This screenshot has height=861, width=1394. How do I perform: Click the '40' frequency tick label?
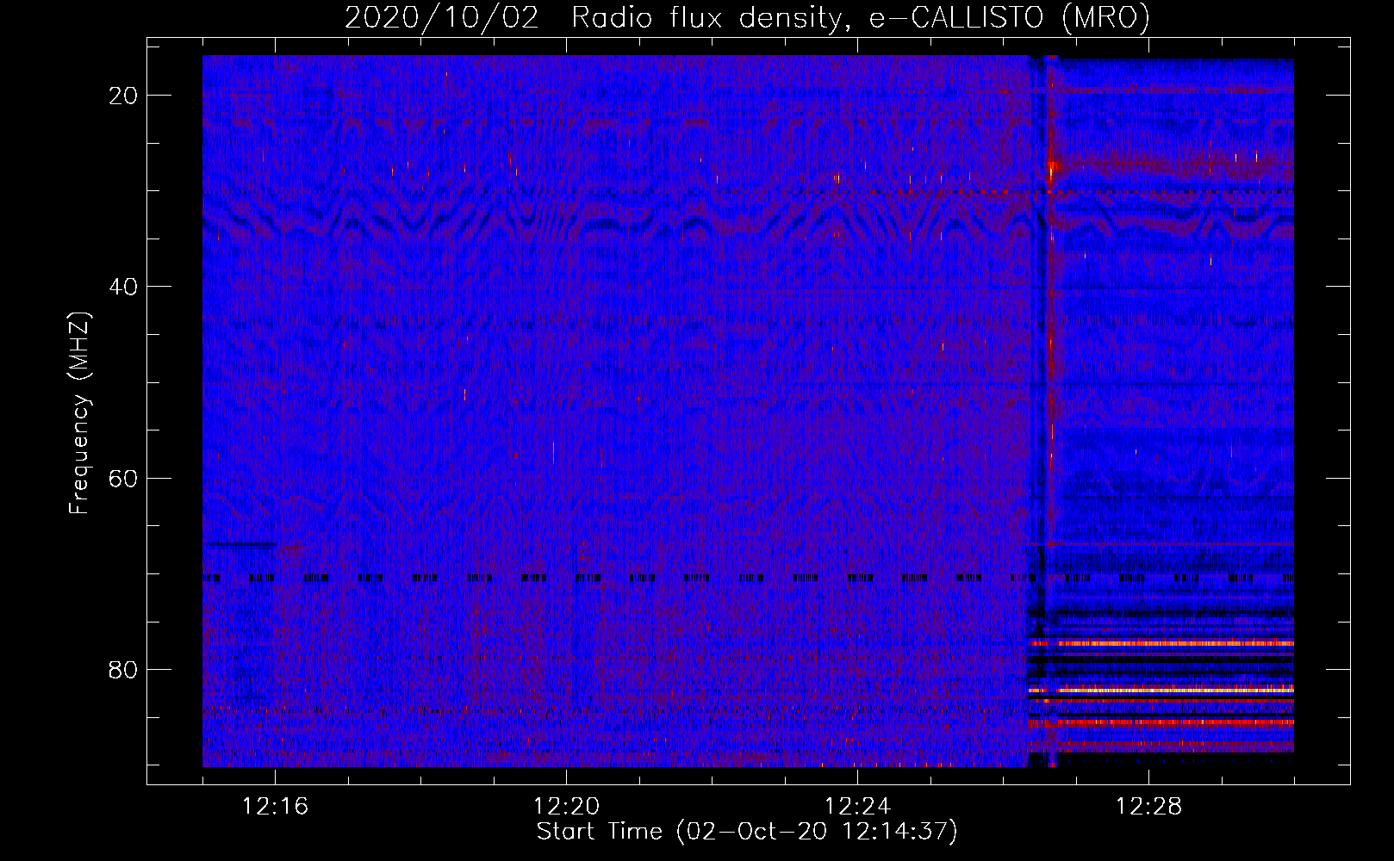123,286
